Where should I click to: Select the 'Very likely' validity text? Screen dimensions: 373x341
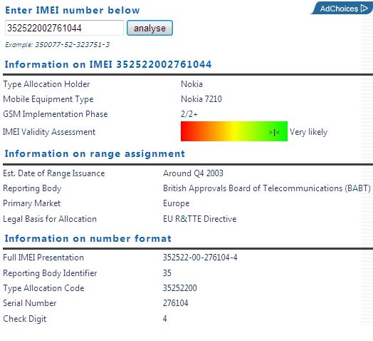(308, 132)
